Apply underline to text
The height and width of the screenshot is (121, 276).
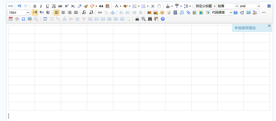coord(47,6)
